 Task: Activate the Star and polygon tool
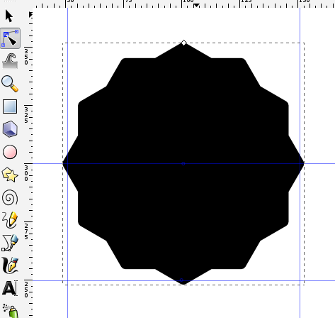point(10,175)
